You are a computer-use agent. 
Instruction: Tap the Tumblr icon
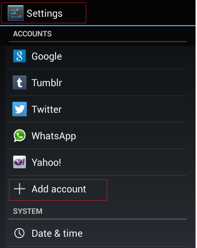(20, 83)
